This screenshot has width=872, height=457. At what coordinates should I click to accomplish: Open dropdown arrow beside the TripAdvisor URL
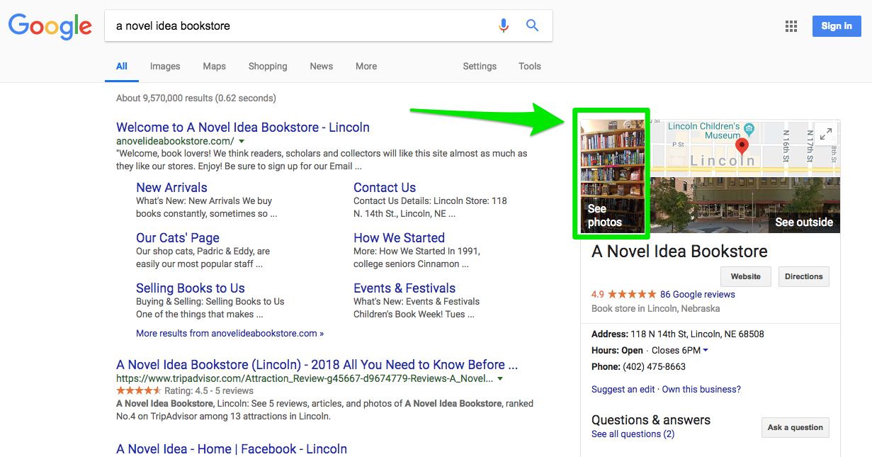500,379
